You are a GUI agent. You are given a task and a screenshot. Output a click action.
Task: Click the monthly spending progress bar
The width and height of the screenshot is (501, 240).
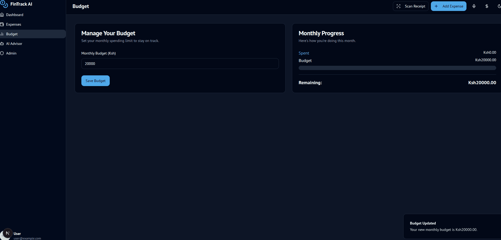pyautogui.click(x=397, y=68)
